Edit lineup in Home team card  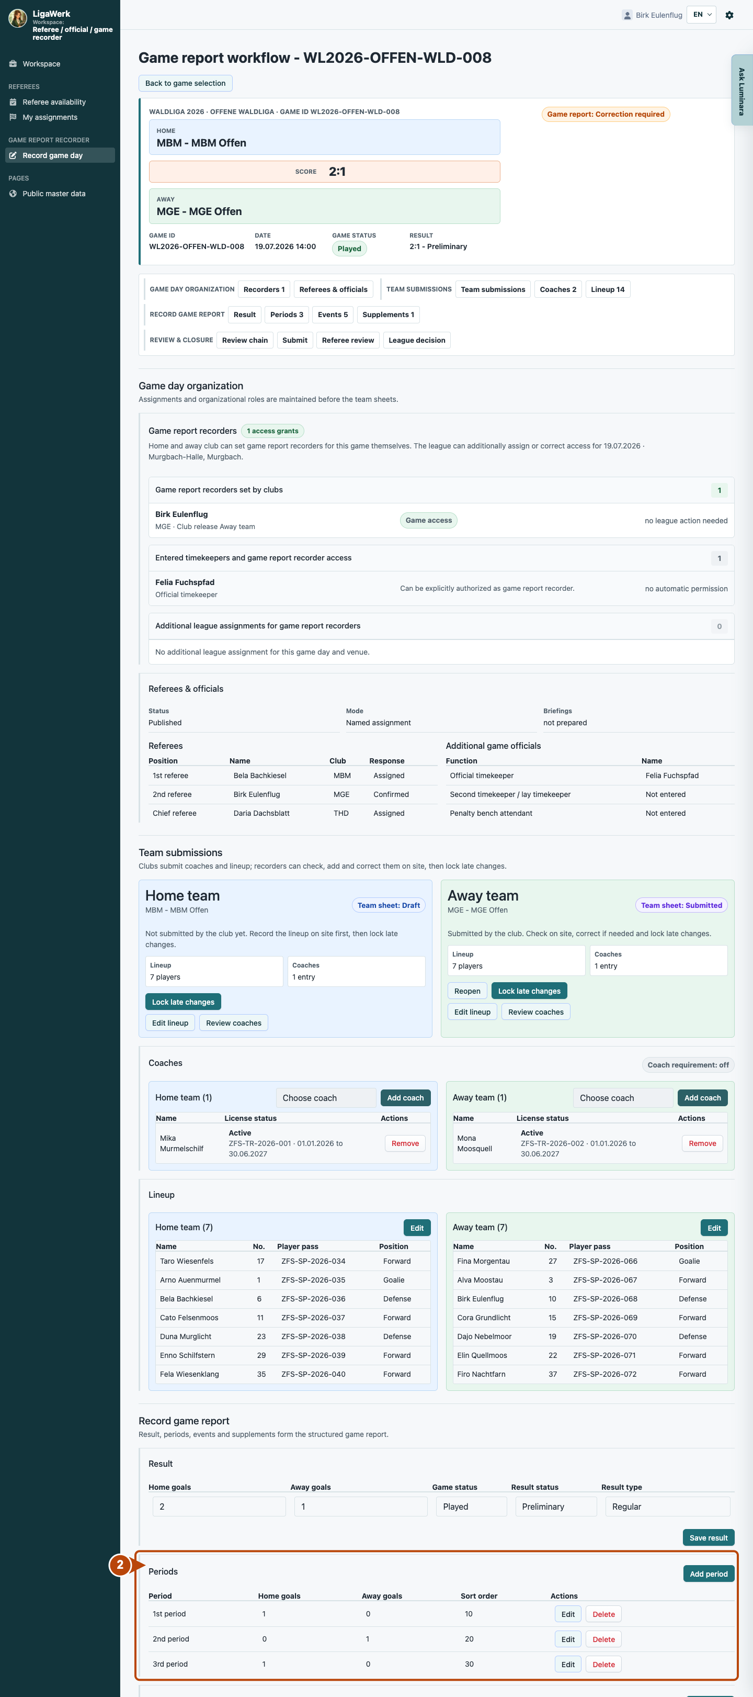click(x=170, y=1022)
